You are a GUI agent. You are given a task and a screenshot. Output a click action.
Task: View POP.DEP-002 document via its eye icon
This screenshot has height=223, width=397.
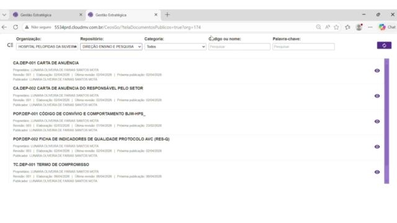pos(377,147)
